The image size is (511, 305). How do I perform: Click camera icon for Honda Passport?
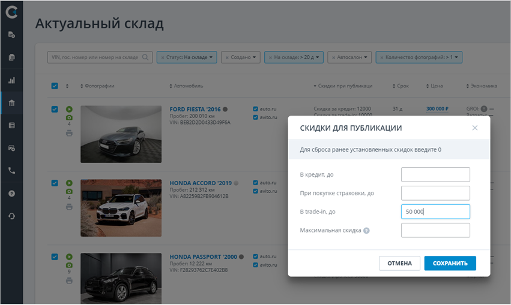tap(69, 265)
